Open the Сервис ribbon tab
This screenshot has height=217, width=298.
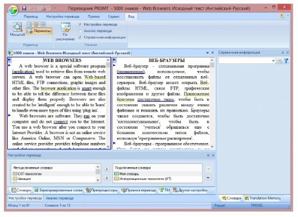[x=114, y=17]
